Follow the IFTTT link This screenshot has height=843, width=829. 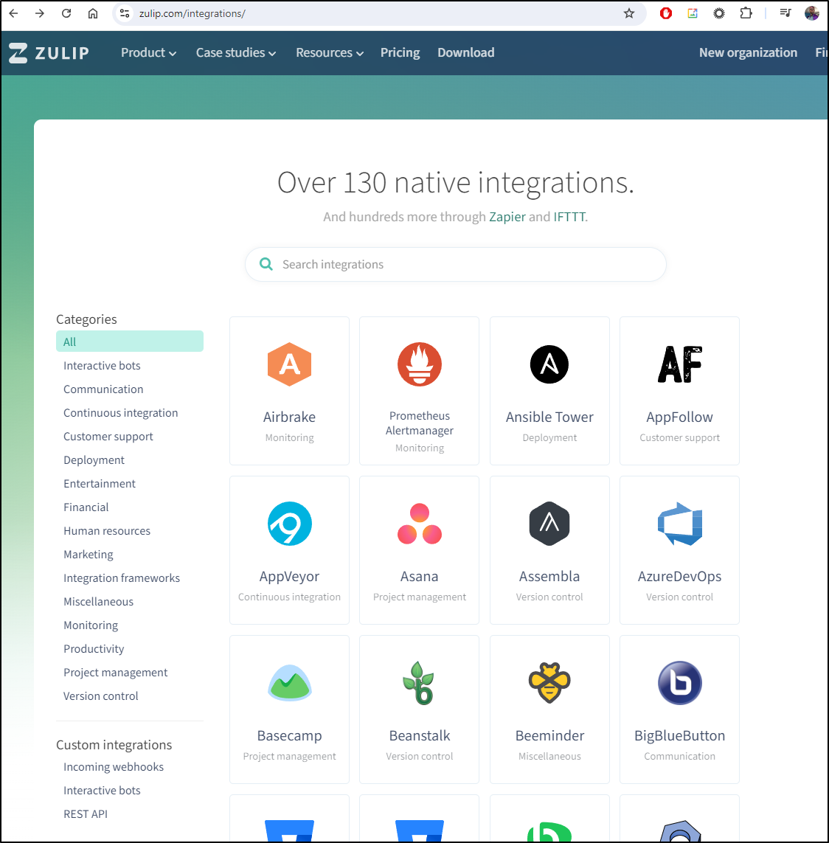click(x=569, y=217)
